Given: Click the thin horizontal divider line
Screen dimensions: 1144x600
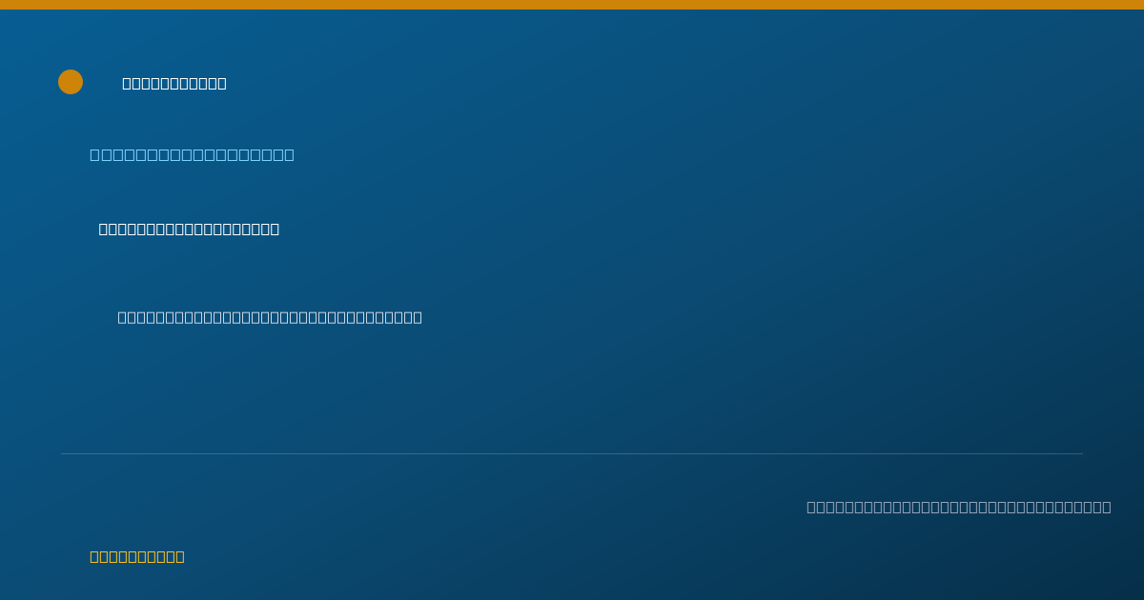Looking at the screenshot, I should (572, 453).
